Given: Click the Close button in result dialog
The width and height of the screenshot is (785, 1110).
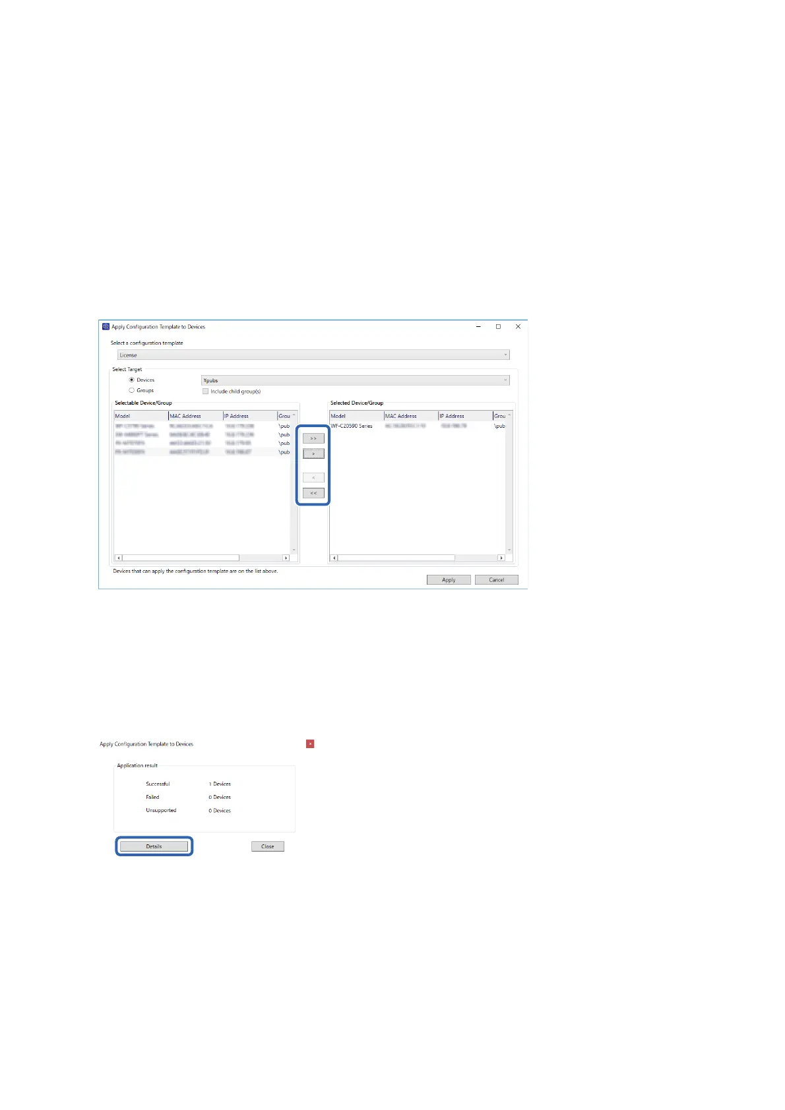Looking at the screenshot, I should (x=268, y=846).
